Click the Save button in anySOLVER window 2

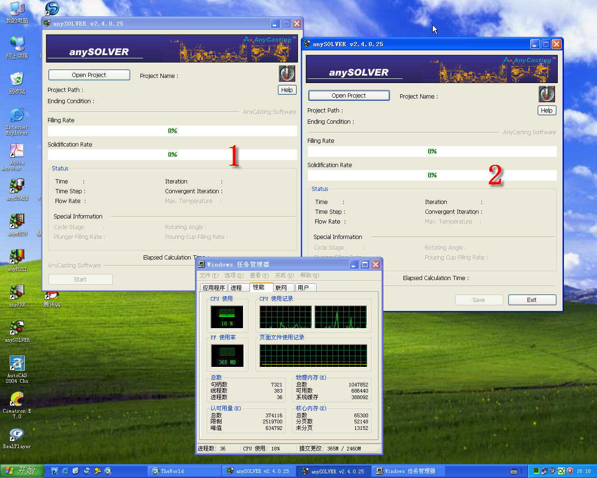(x=479, y=300)
